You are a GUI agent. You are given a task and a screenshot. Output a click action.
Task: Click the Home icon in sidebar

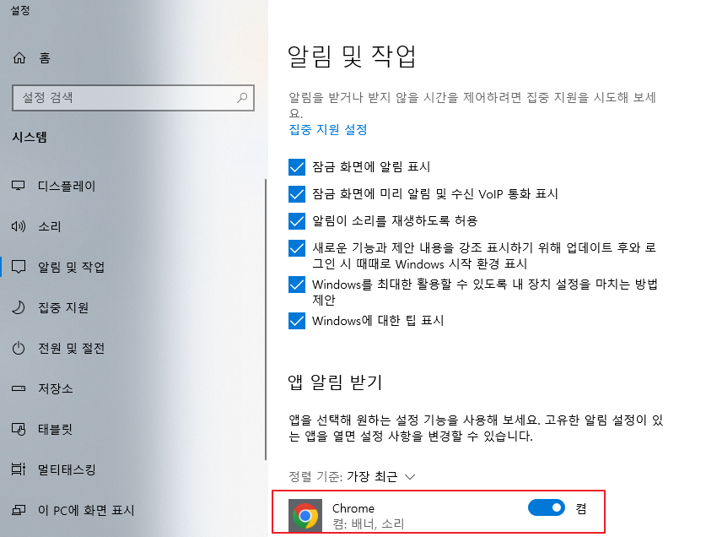(19, 58)
